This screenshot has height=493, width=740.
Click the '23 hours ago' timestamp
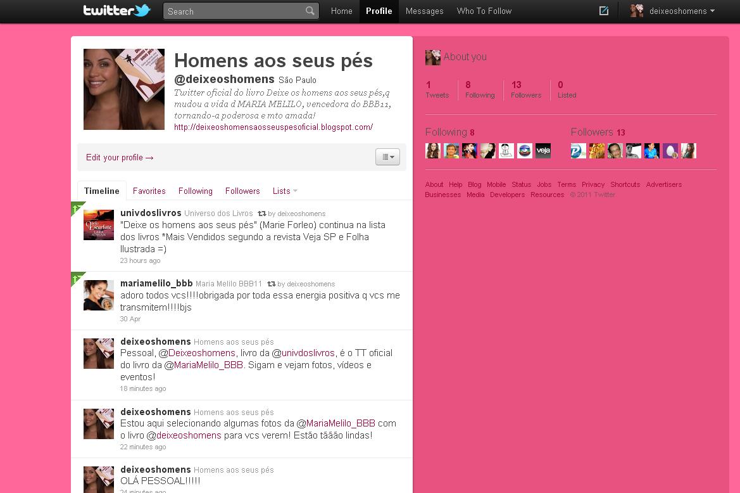coord(140,260)
